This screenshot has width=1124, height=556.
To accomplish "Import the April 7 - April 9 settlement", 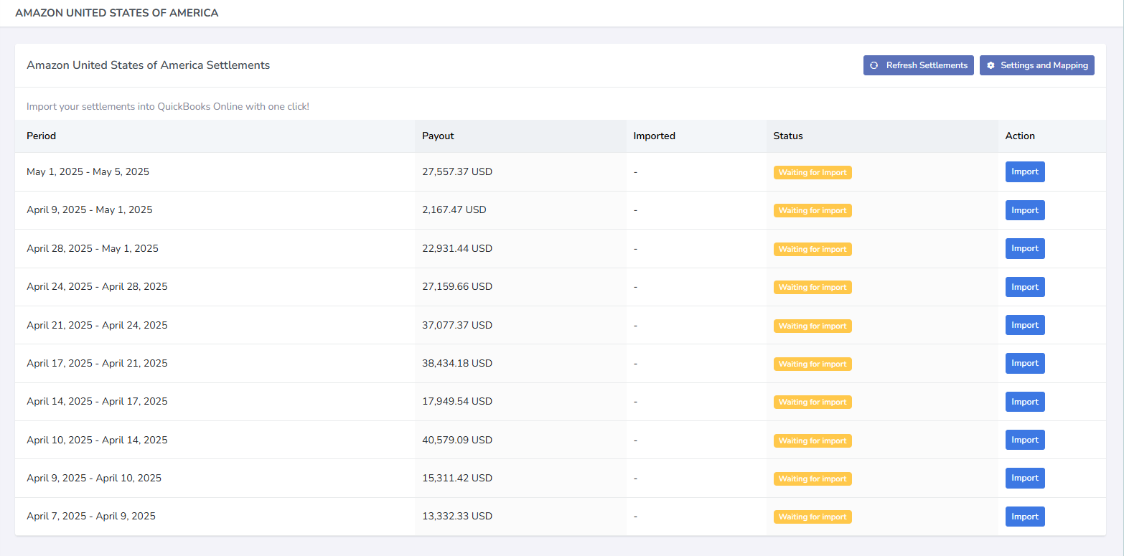I will click(x=1025, y=517).
